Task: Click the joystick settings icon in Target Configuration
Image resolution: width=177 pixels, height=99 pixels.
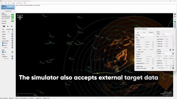Action: tap(173, 50)
